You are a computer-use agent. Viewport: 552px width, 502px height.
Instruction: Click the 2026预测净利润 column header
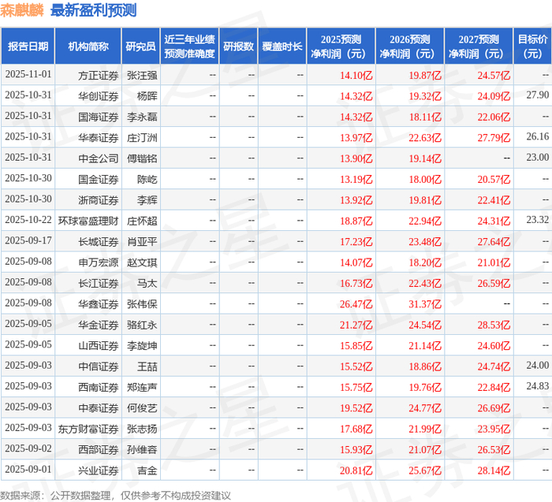410,46
